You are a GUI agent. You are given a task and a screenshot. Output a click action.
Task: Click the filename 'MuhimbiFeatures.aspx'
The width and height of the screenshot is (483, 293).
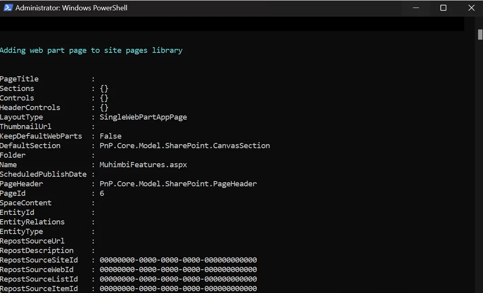coord(143,164)
